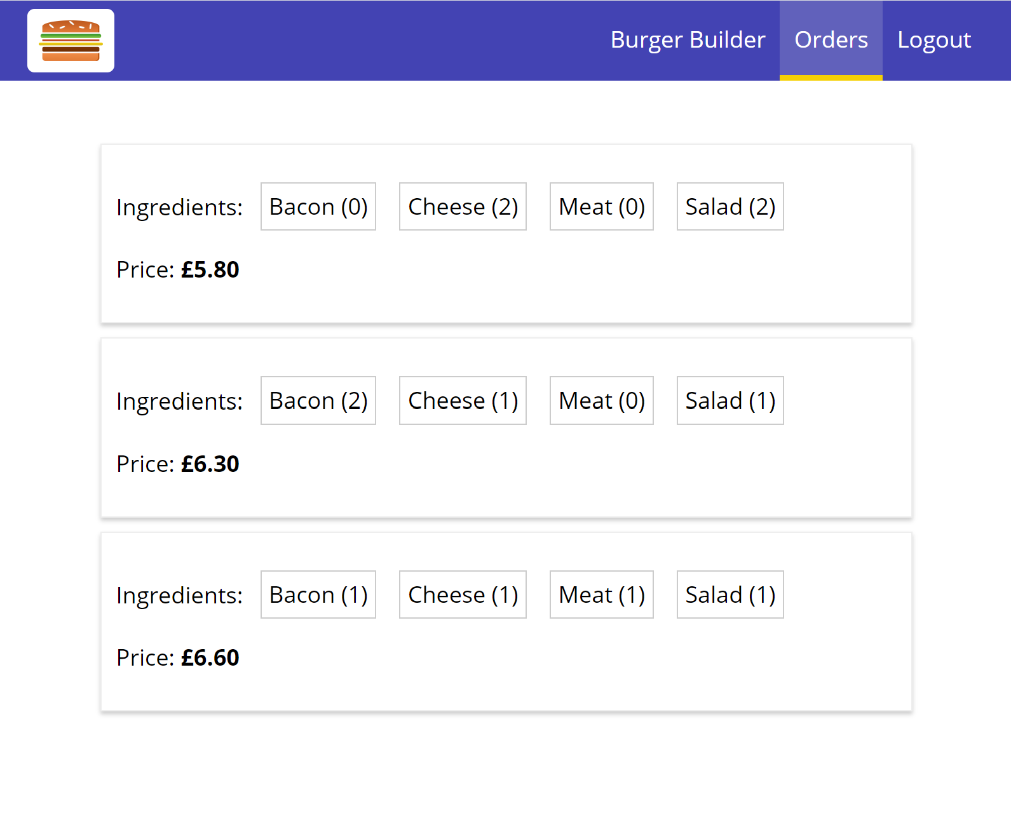The image size is (1011, 813).
Task: Select the Orders navigation tab
Action: pyautogui.click(x=831, y=40)
